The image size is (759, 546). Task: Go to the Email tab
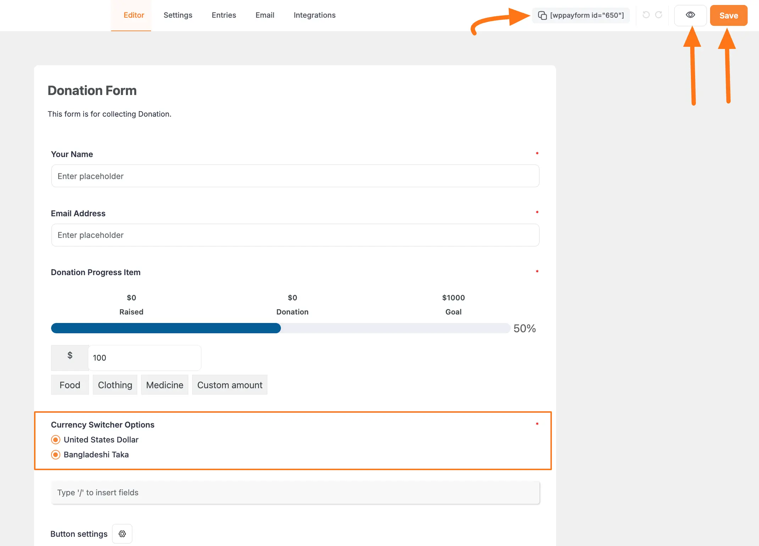point(265,15)
